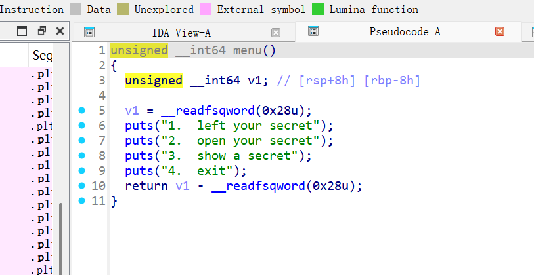
Task: Click the Seg column header
Action: tap(42, 56)
